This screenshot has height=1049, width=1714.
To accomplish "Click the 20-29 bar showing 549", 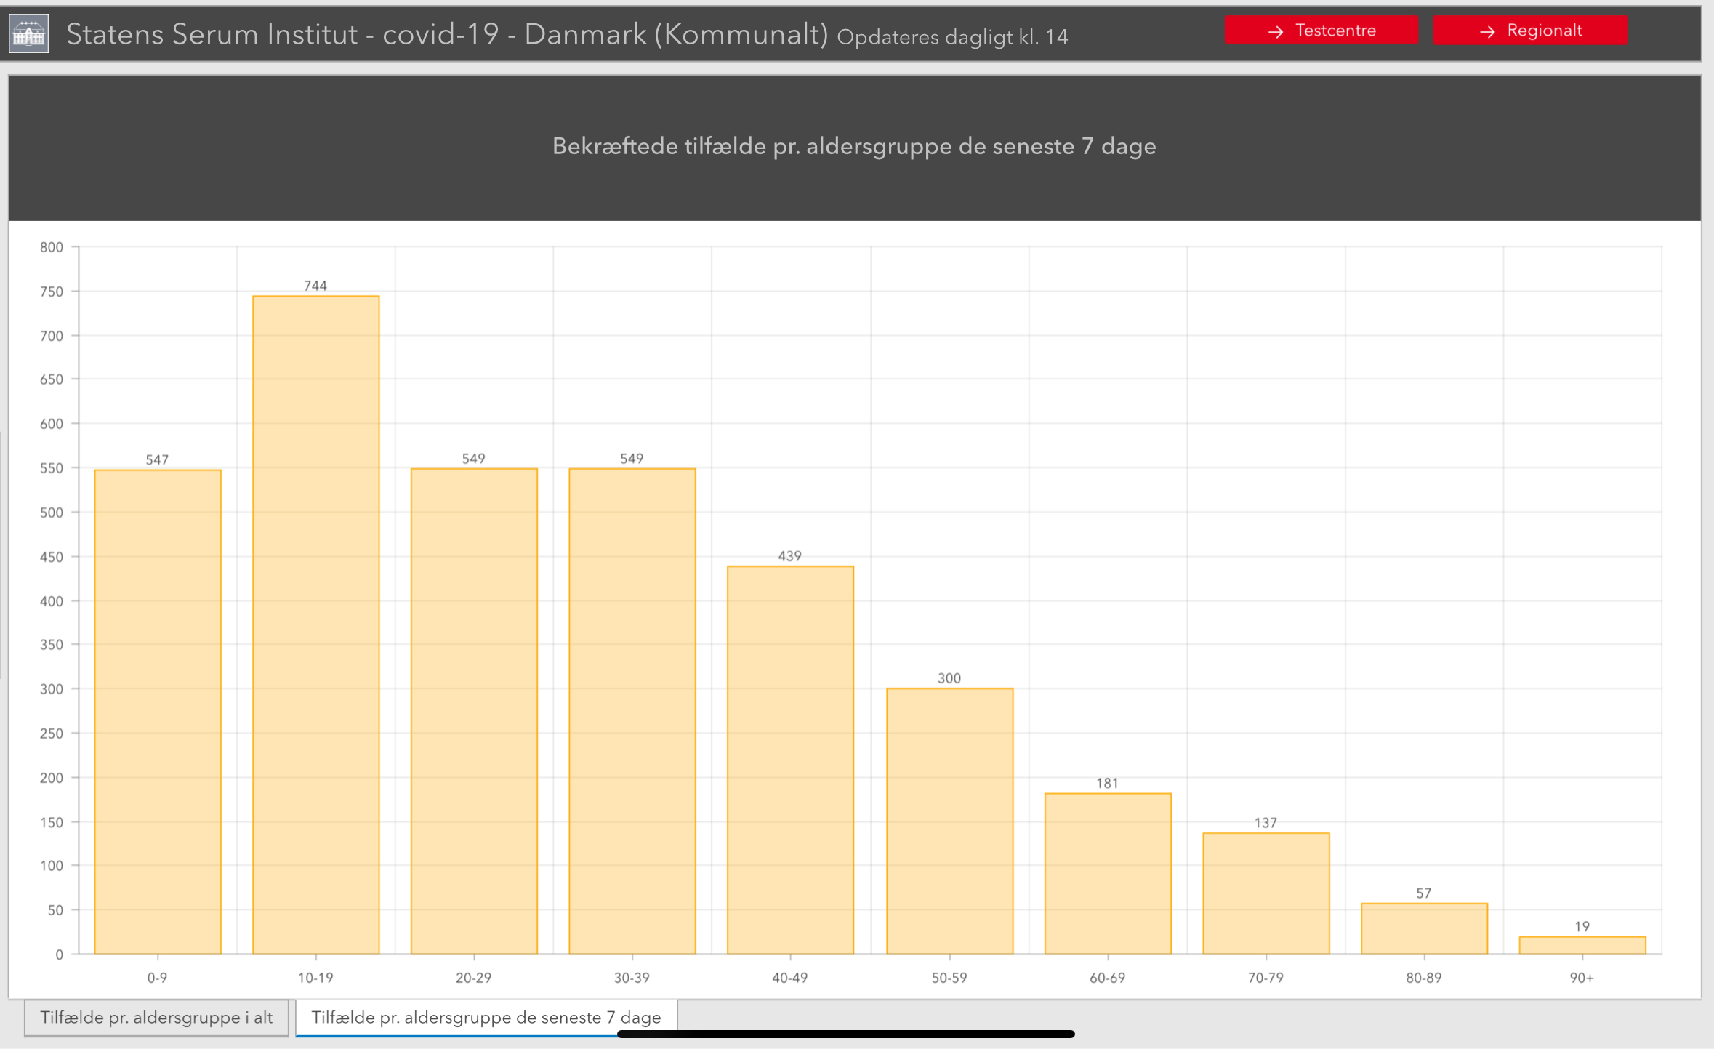I will point(474,712).
